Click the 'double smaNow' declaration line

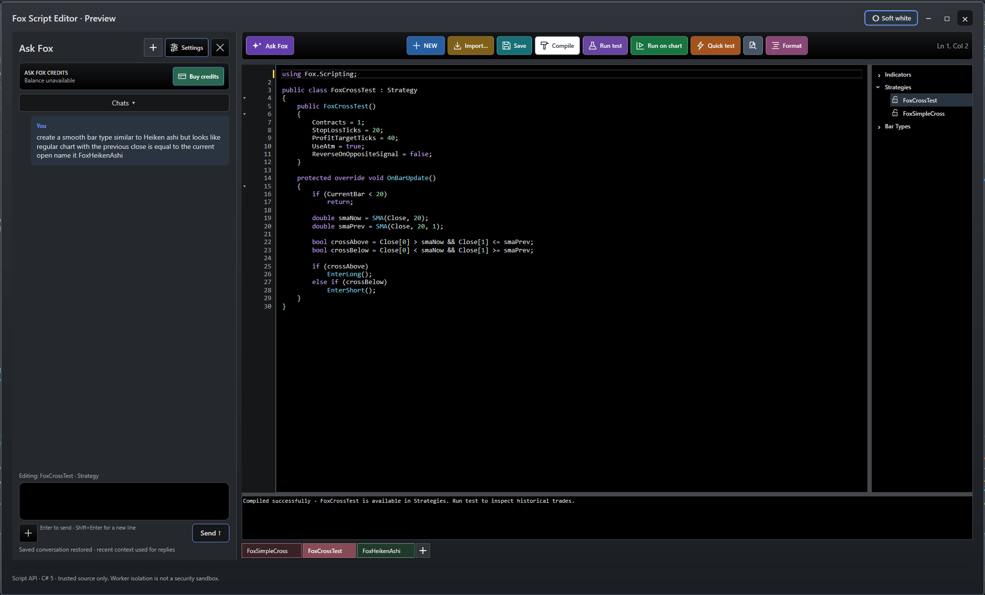(x=370, y=218)
